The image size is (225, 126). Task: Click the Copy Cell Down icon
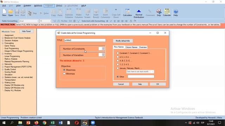[116, 13]
